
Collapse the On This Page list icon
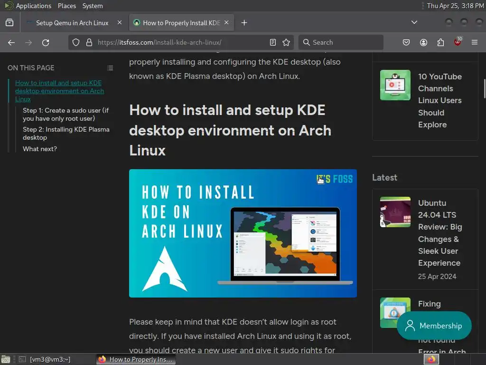coord(110,68)
